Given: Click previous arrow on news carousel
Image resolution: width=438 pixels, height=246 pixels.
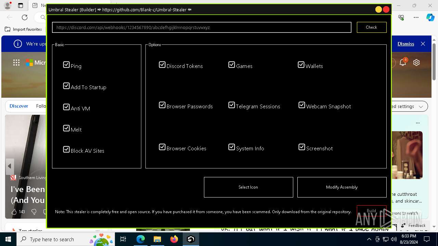Looking at the screenshot, I should click(10, 166).
